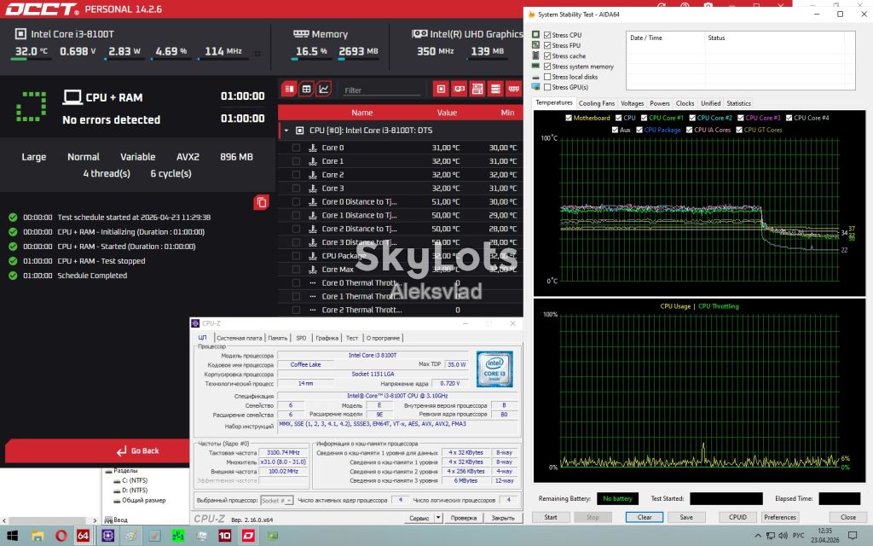
Task: Open Preferences in AIDA64 stability test
Action: point(780,517)
